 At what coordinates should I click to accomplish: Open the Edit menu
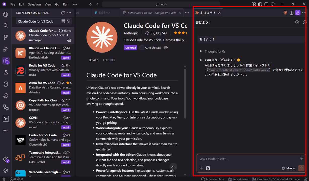pyautogui.click(x=22, y=4)
